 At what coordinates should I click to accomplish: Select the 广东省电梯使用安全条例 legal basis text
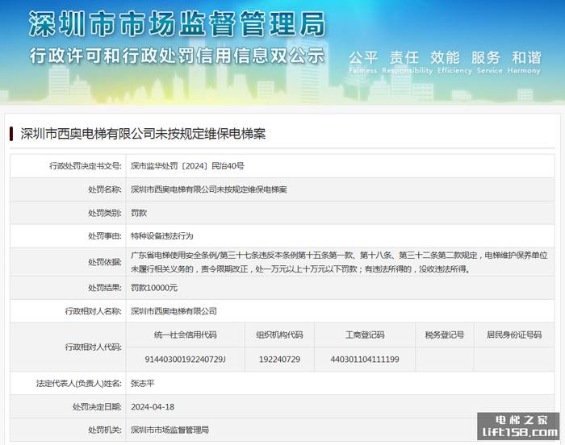(339, 262)
